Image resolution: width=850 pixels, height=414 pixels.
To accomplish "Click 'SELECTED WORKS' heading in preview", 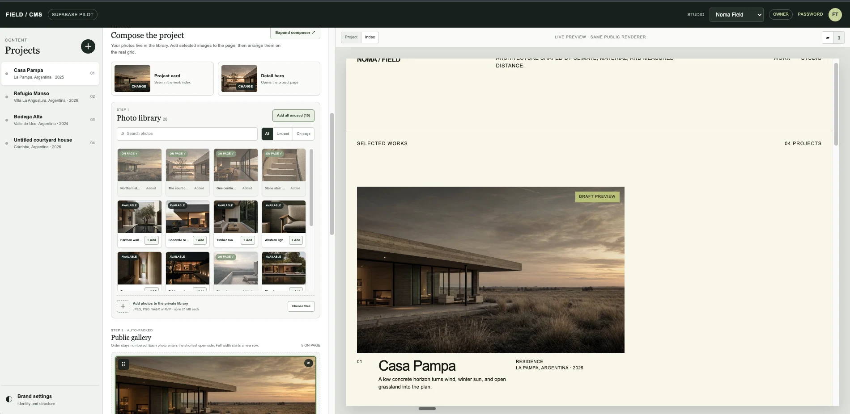I will pyautogui.click(x=382, y=143).
